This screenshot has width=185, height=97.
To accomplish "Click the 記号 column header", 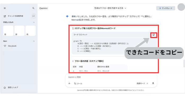I will pos(75,67).
